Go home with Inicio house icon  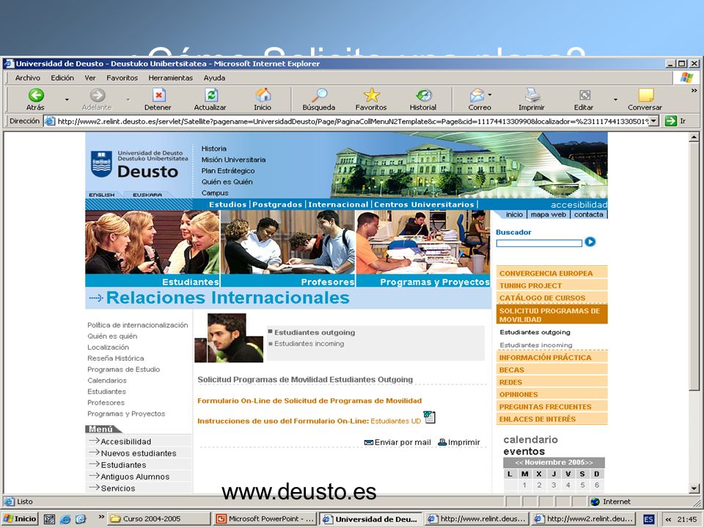point(263,95)
